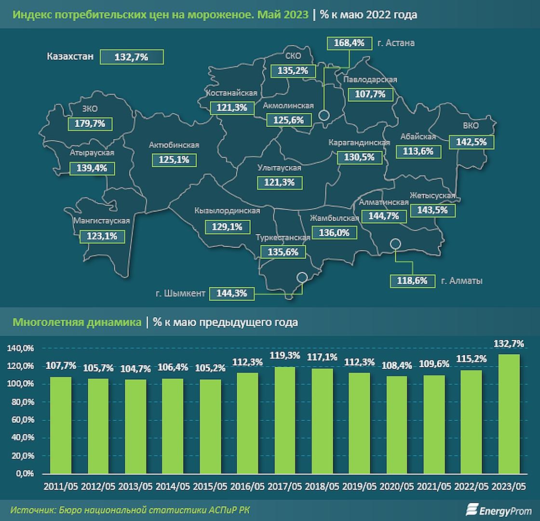This screenshot has height=521, width=540.
Task: Click the ЗКО 179,7% label box
Action: coord(90,123)
